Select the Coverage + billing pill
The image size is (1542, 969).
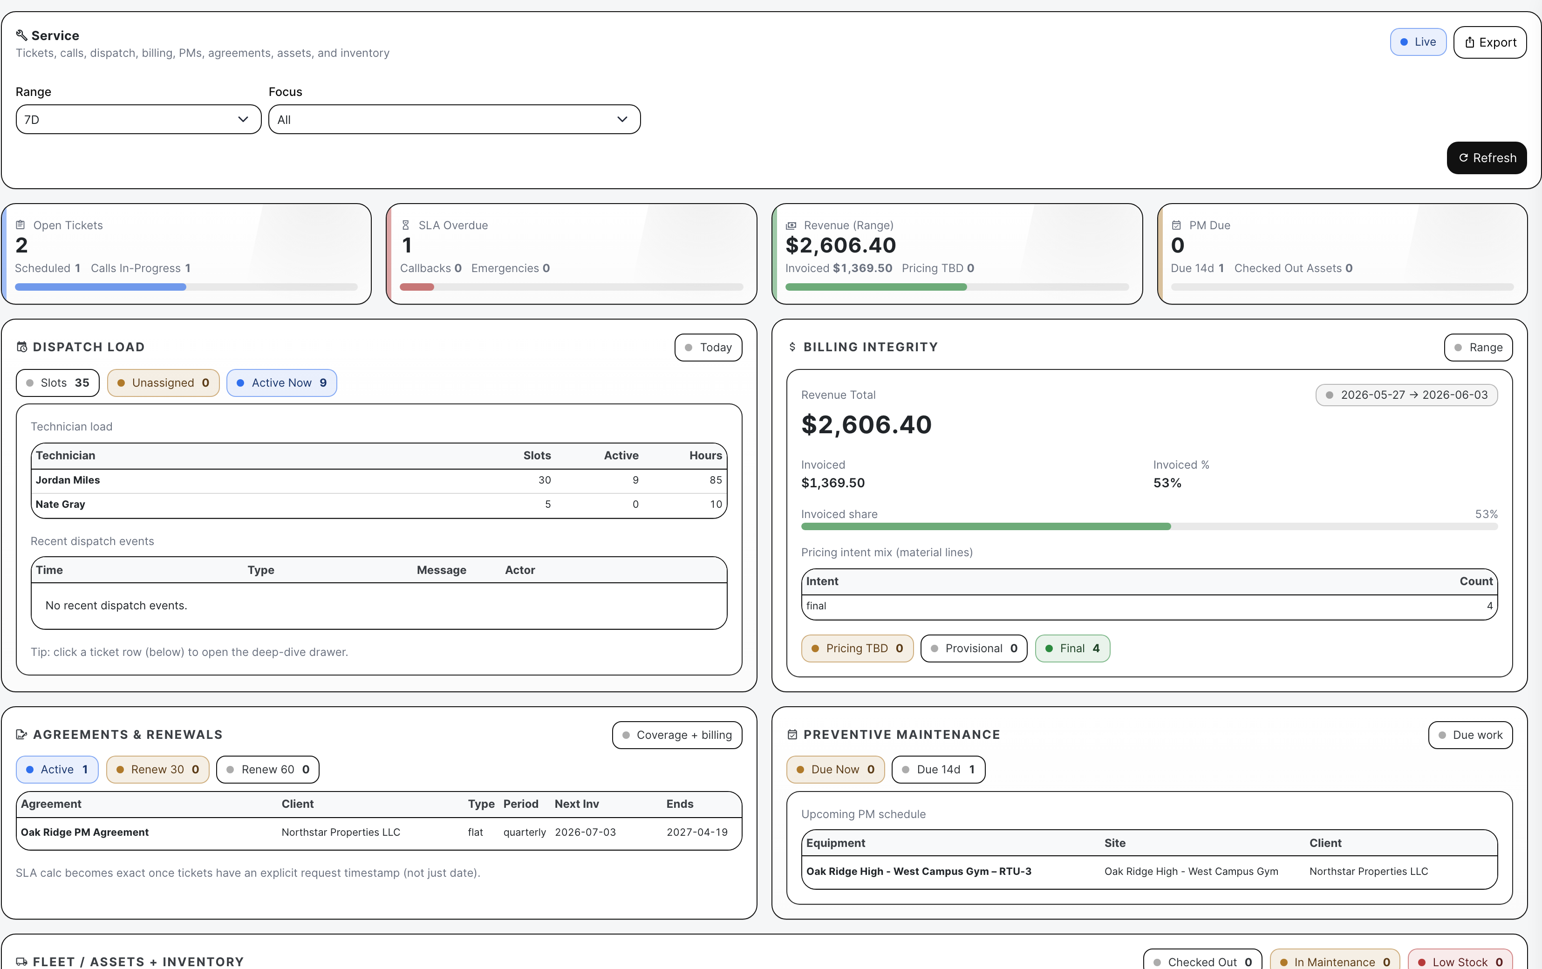tap(677, 735)
